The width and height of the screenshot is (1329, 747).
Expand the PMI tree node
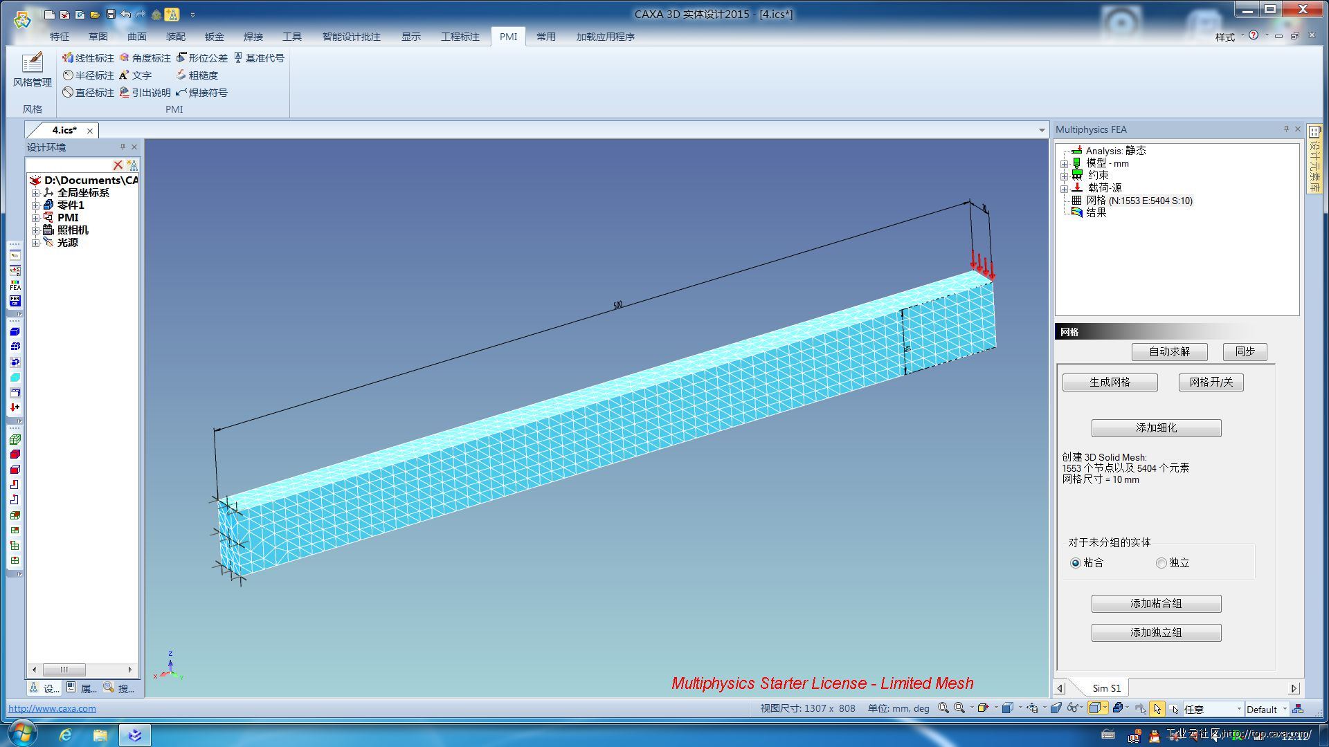[35, 218]
